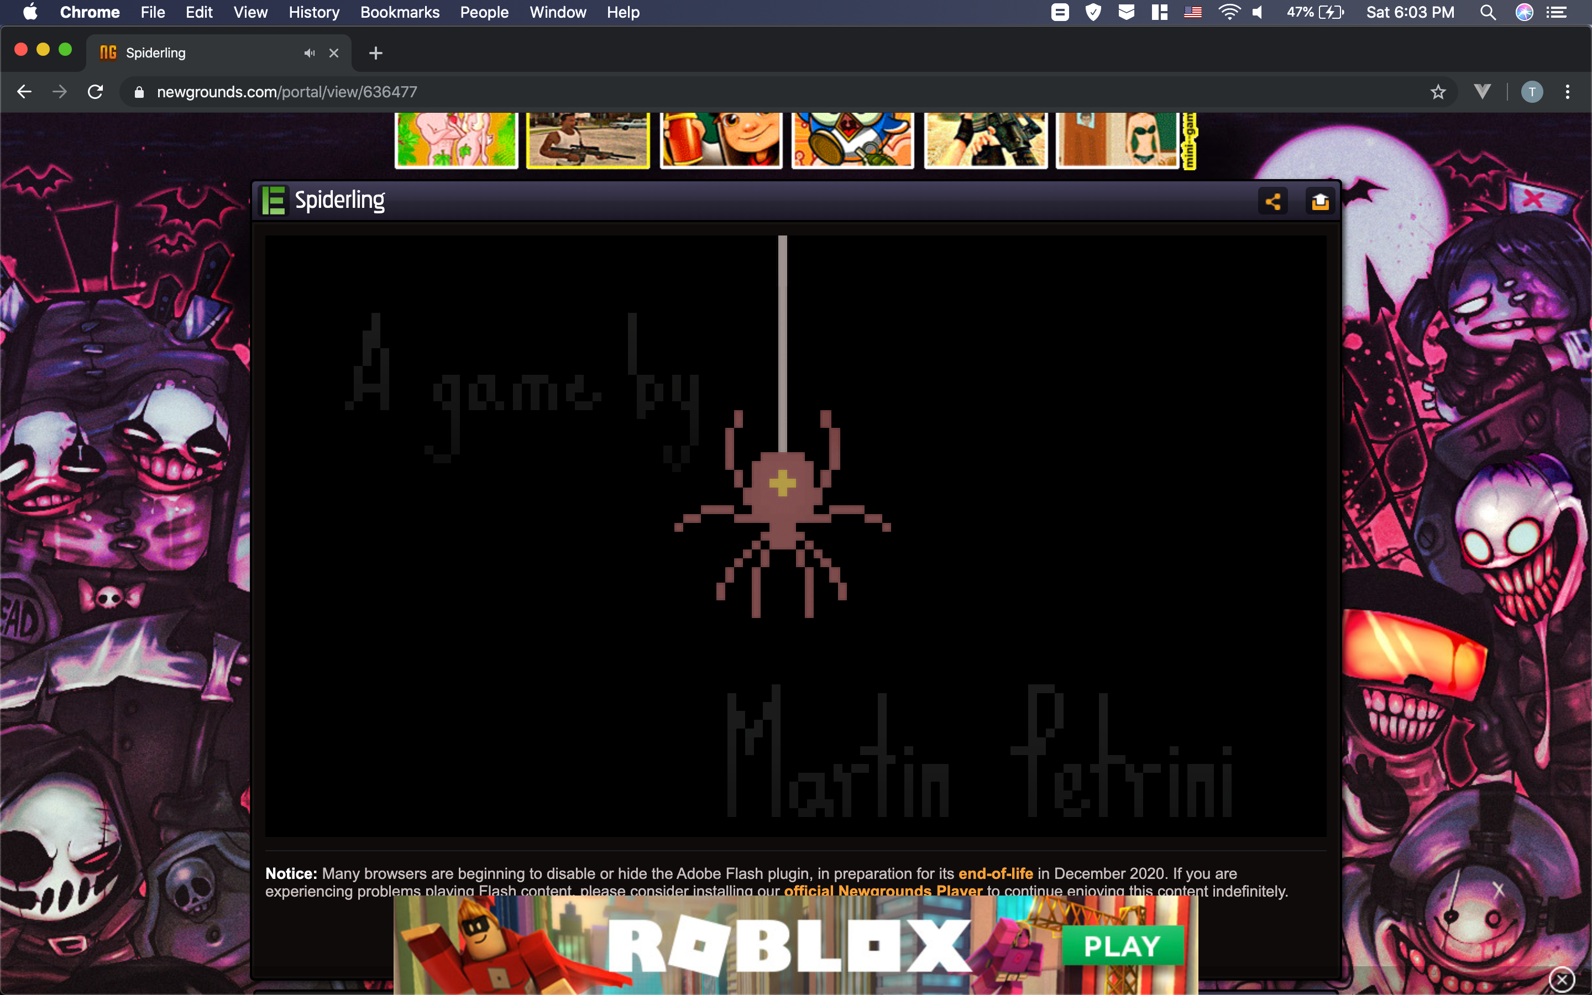
Task: Select the Spiderling browser tab
Action: point(218,53)
